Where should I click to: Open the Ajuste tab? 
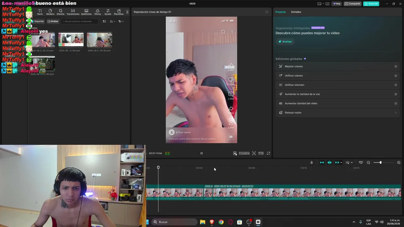pyautogui.click(x=108, y=12)
